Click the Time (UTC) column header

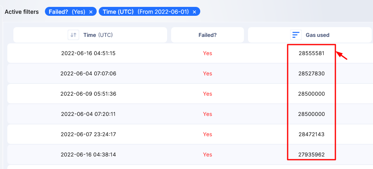click(x=90, y=35)
